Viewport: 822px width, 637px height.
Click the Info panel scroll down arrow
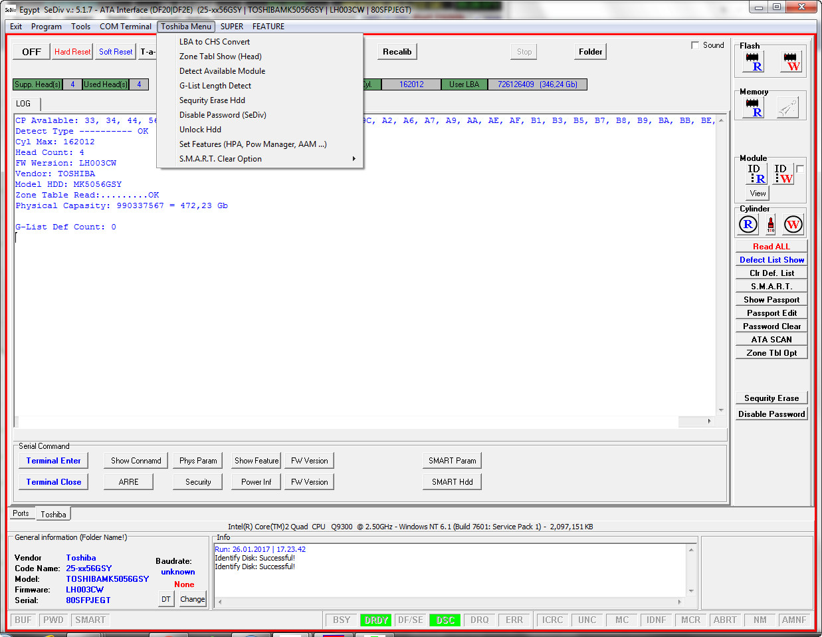click(x=691, y=591)
